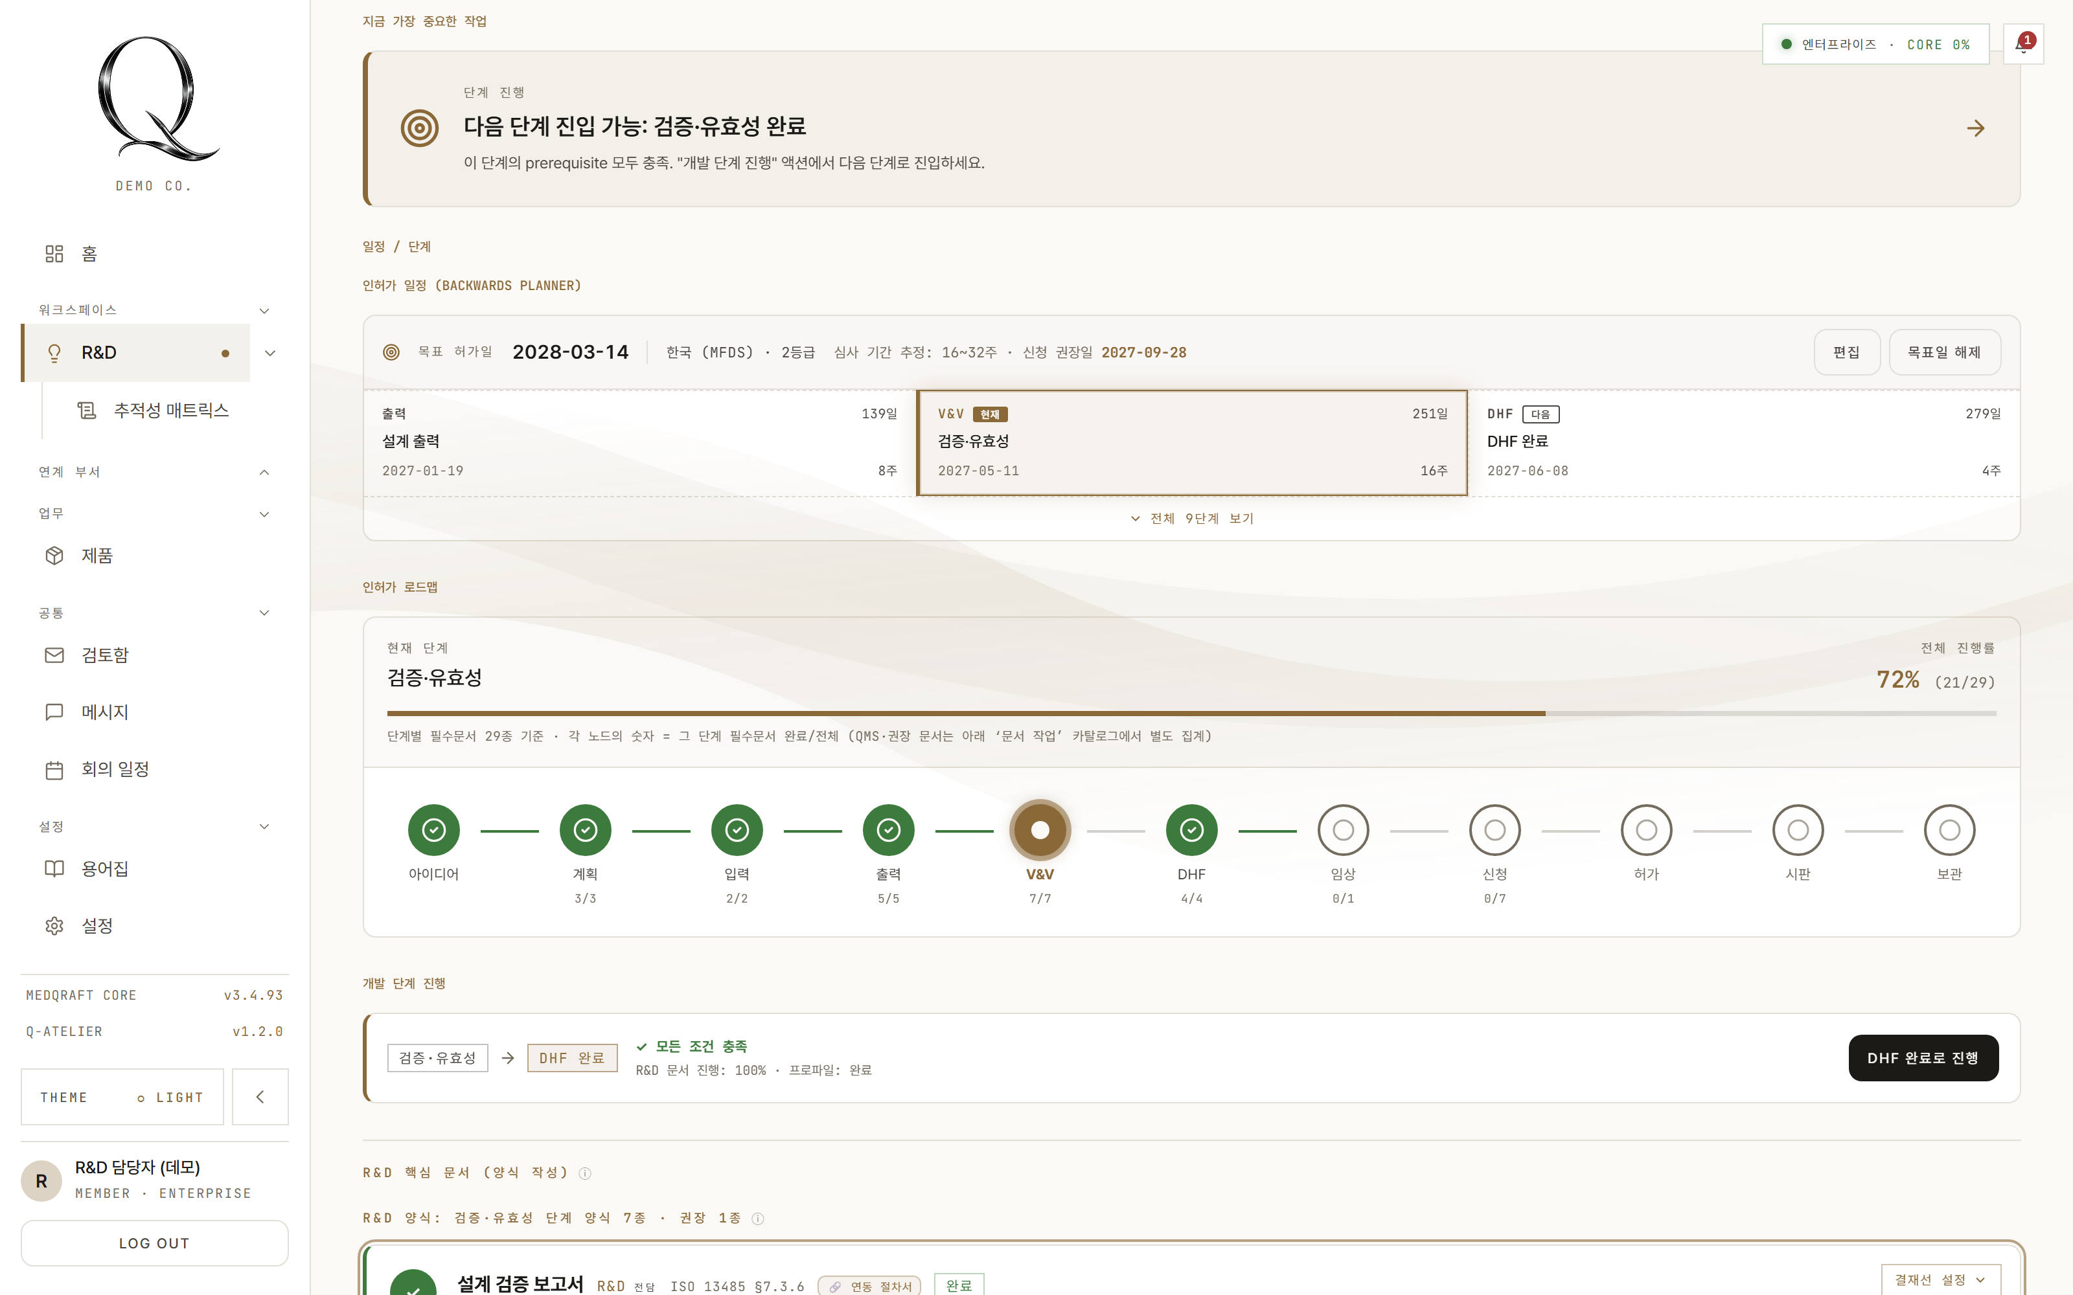Image resolution: width=2073 pixels, height=1295 pixels.
Task: Toggle the THEME LIGHT switch
Action: point(122,1096)
